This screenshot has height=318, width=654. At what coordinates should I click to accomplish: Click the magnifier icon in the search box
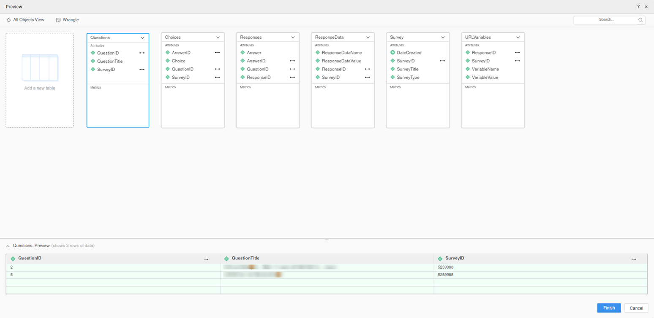pos(640,20)
